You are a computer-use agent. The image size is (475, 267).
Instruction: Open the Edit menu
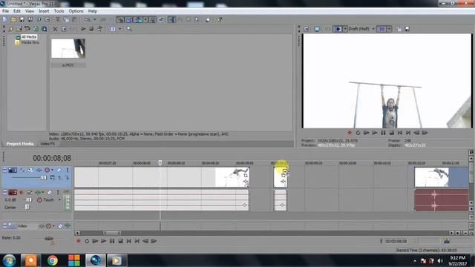[17, 11]
